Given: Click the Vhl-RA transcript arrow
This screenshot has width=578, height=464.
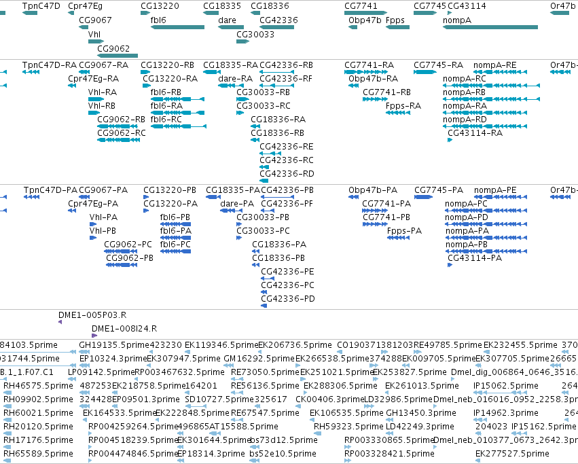Looking at the screenshot, I should (96, 99).
